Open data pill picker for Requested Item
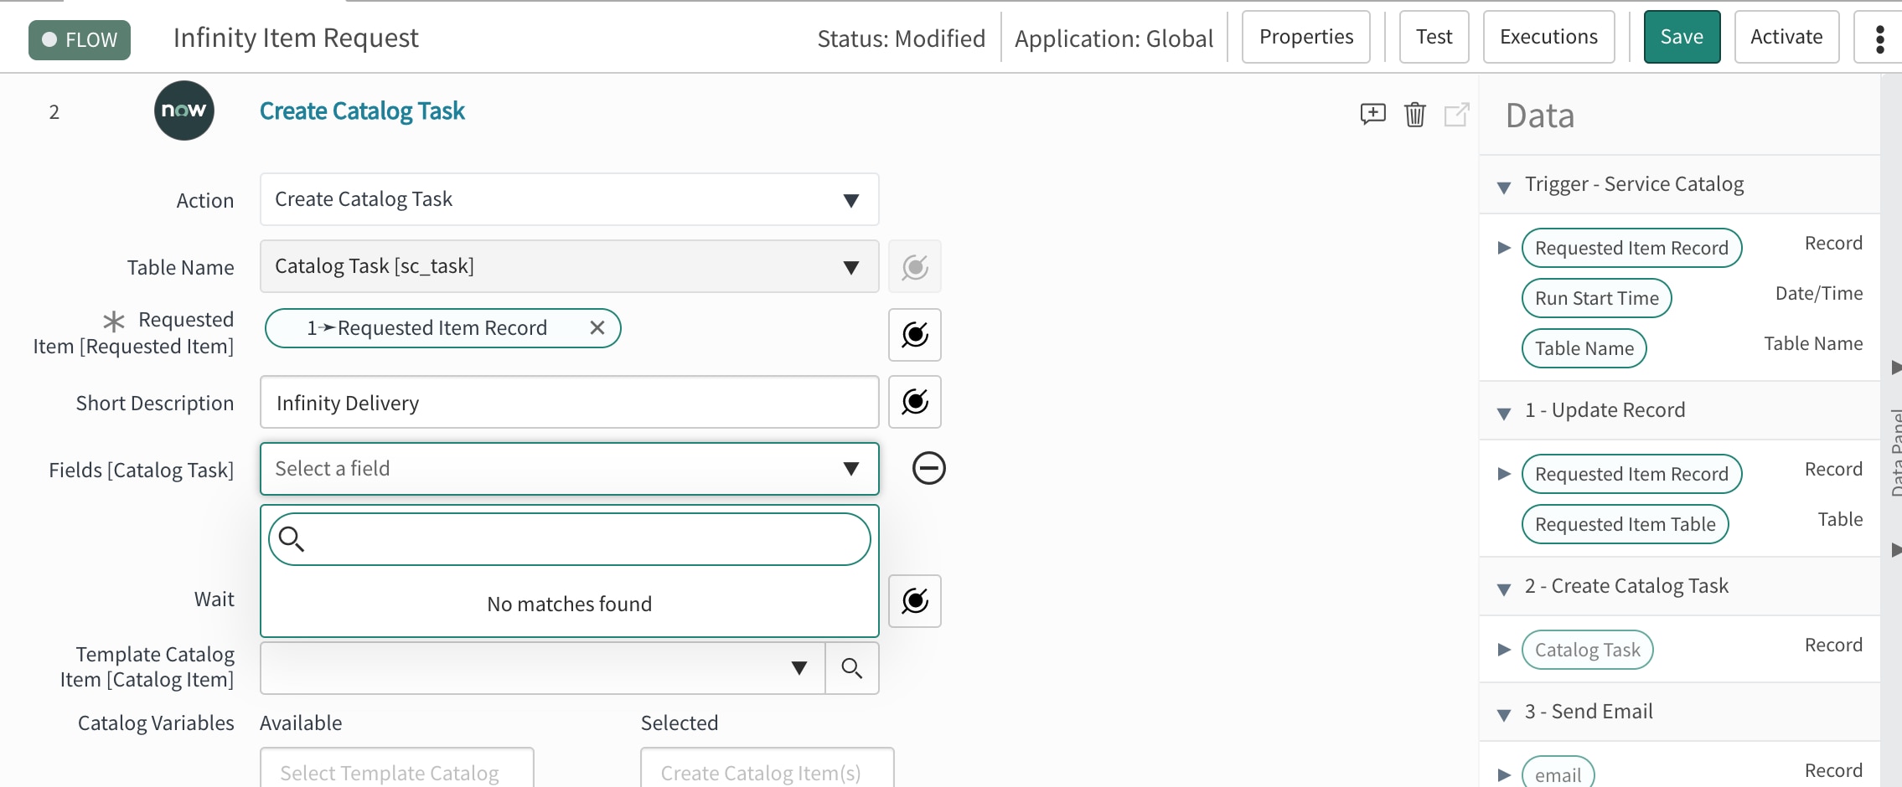 click(915, 335)
